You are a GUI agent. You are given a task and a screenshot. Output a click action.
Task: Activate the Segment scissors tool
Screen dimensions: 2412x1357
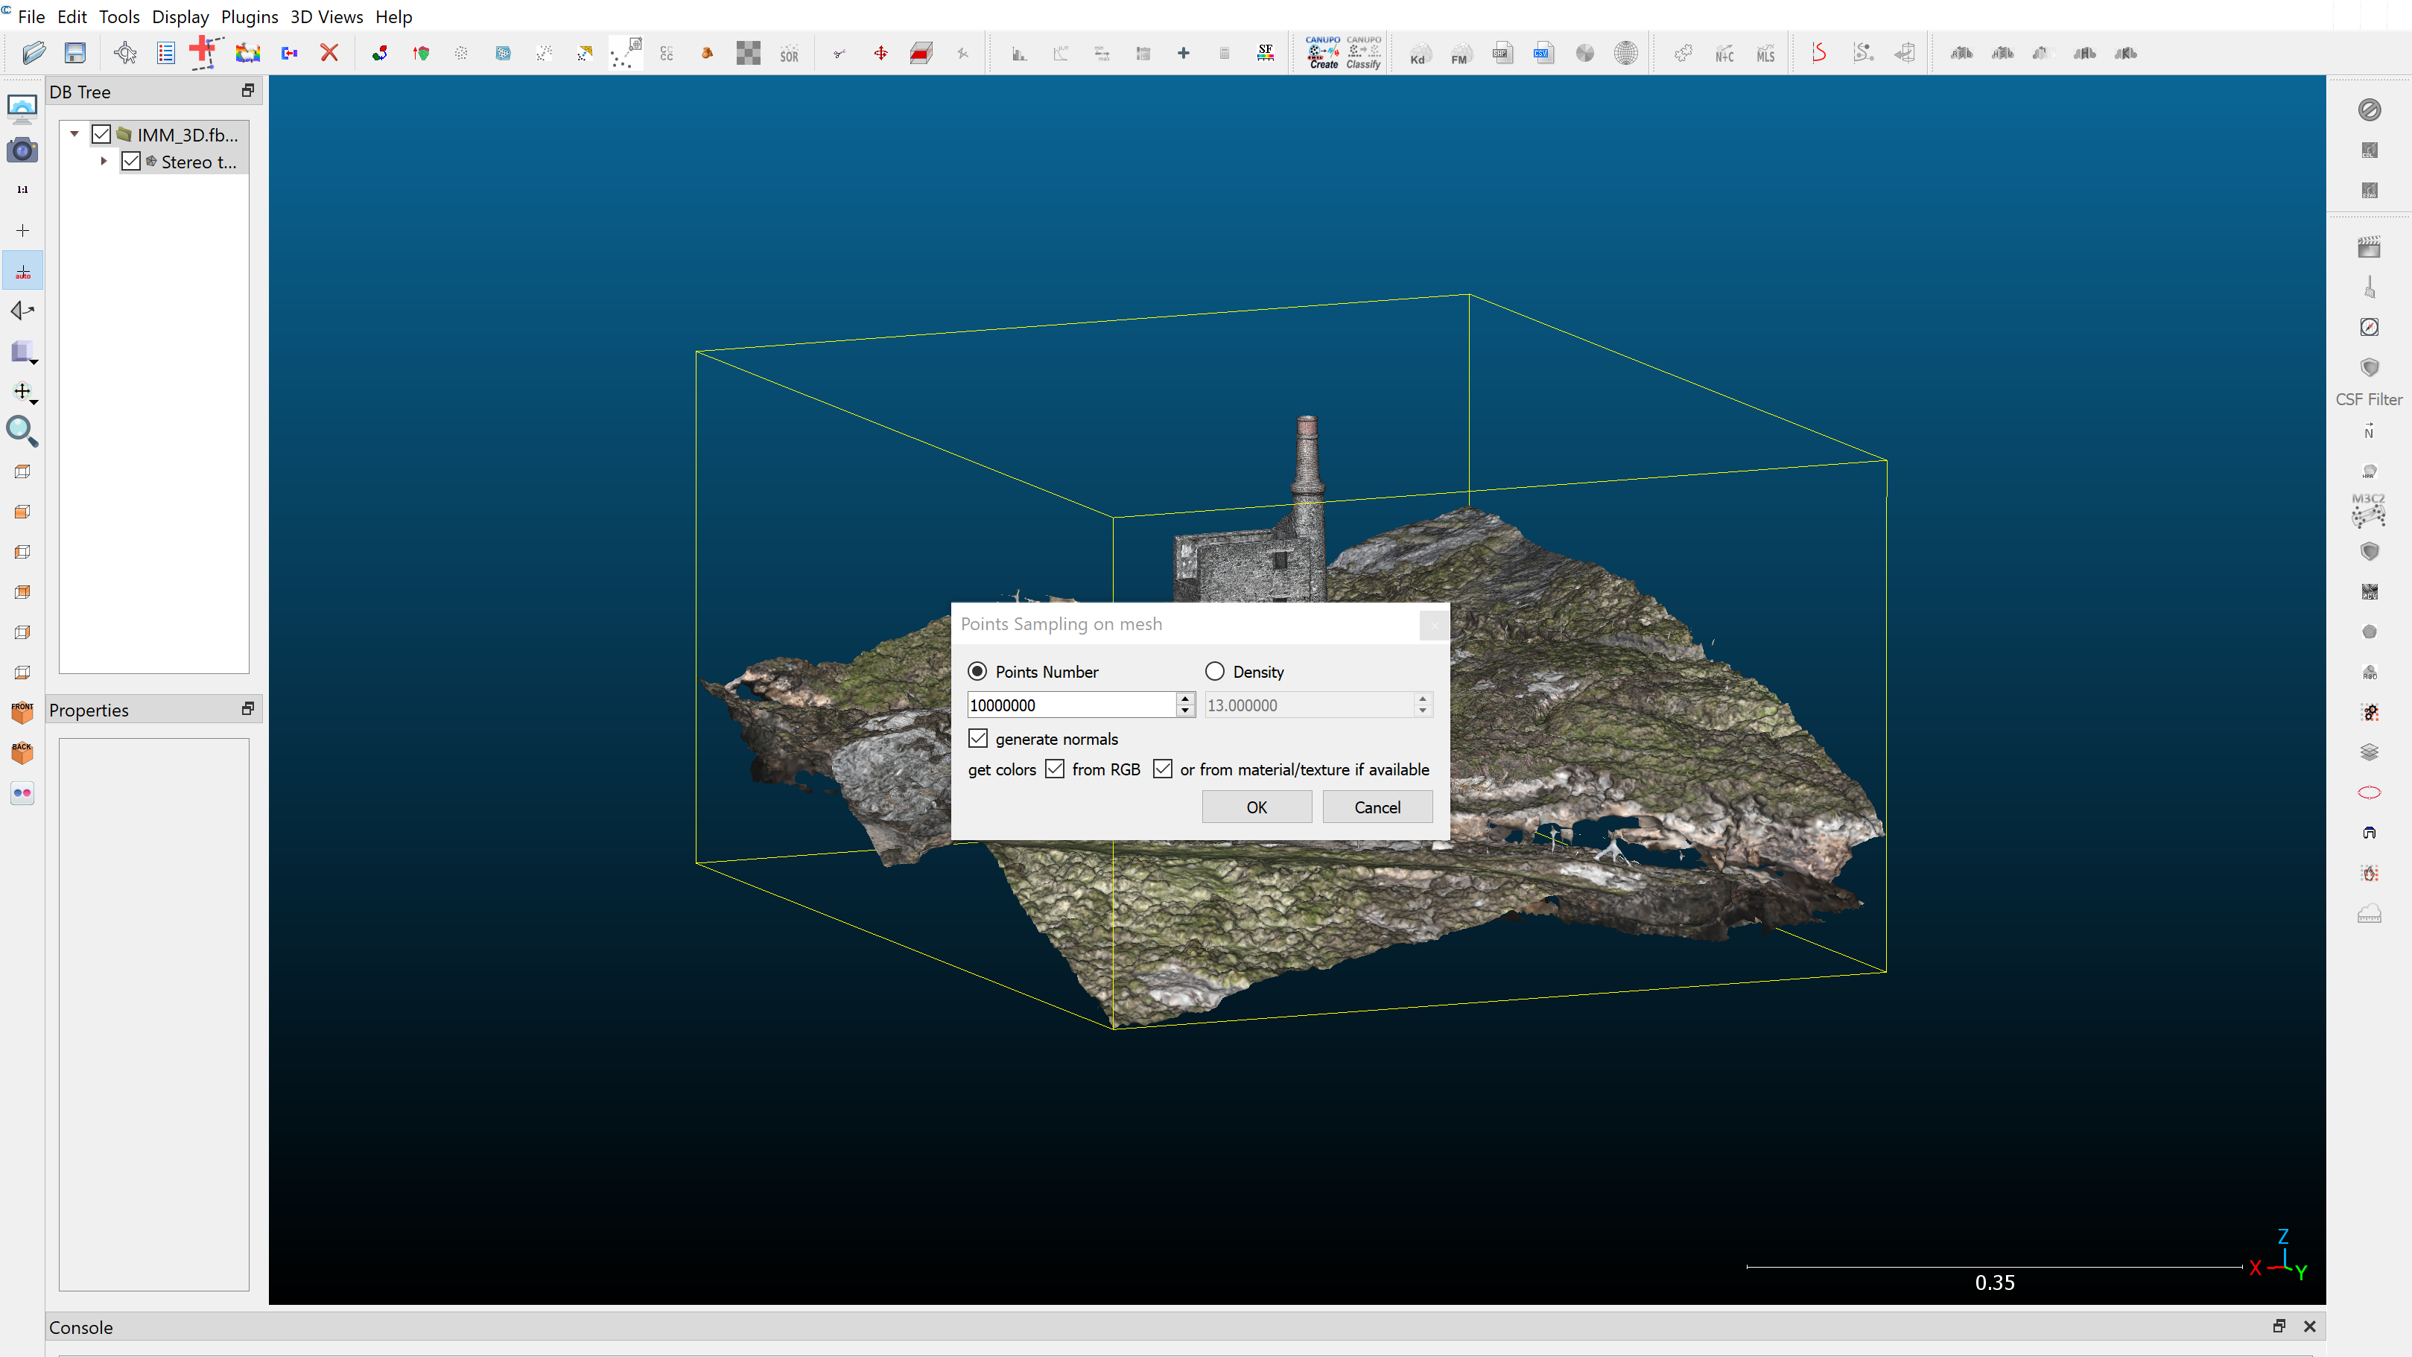pyautogui.click(x=839, y=54)
